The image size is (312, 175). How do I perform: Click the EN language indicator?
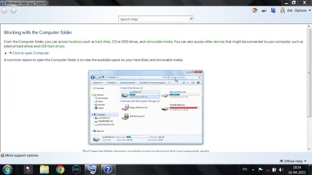point(245,169)
